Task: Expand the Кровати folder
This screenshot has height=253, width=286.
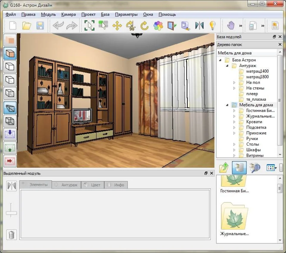Action: 234,122
